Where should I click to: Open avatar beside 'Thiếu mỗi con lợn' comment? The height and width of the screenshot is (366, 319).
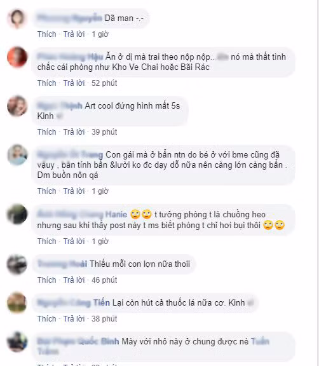(x=17, y=264)
